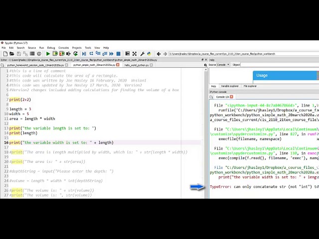Screen dimensions: 319x239
Task: Click the TypeError message in console
Action: tap(265, 187)
